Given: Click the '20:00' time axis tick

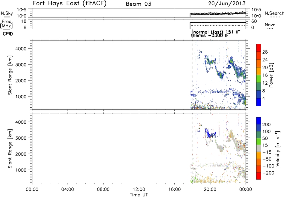Looking at the screenshot, I should 210,190.
